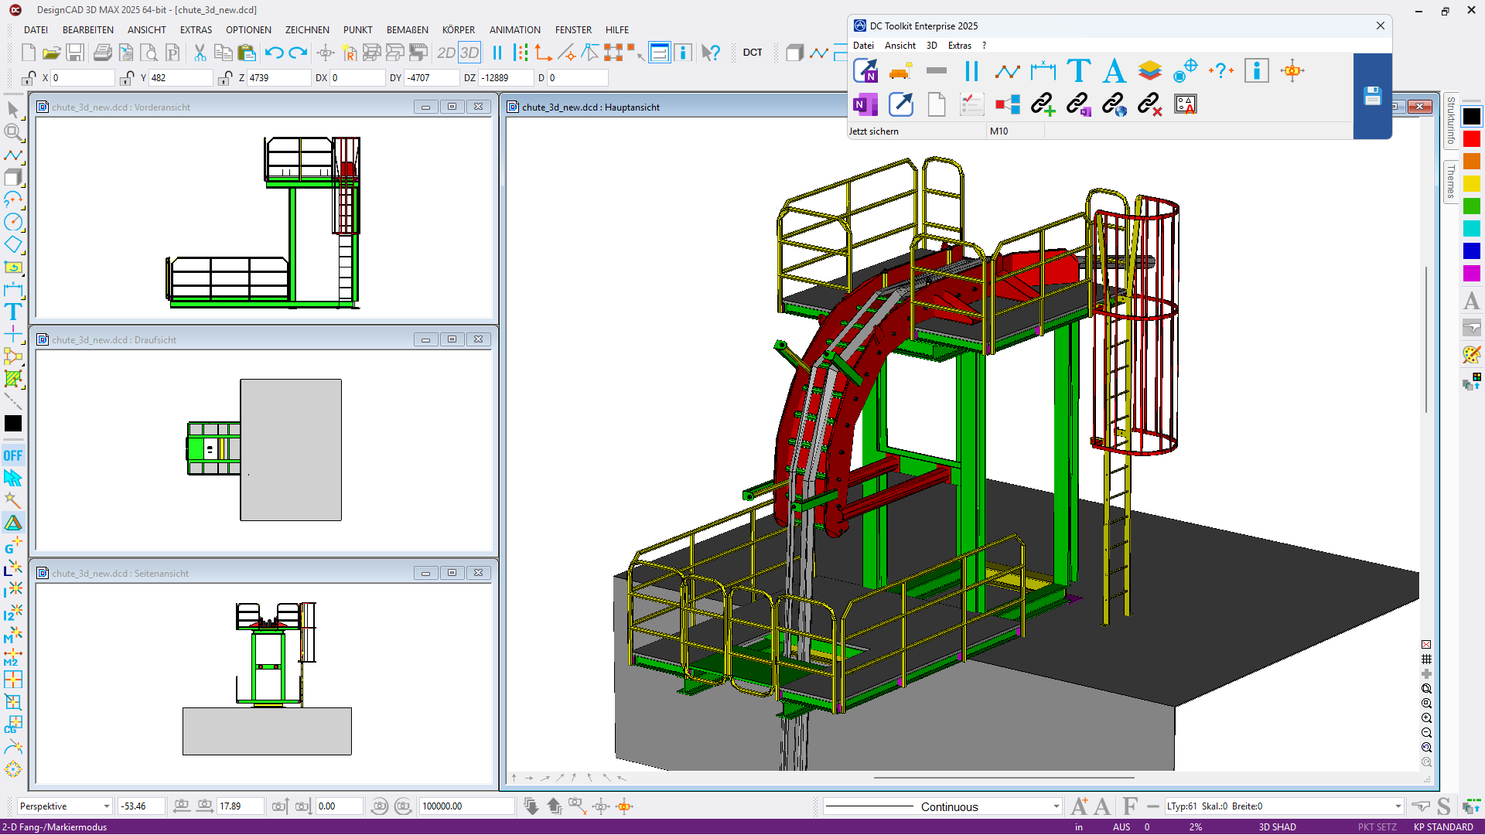Screen dimensions: 1485x835
Task: Click the Z coordinate input field
Action: click(278, 78)
